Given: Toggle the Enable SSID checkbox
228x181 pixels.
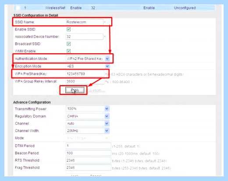Looking at the screenshot, I should 68,29.
